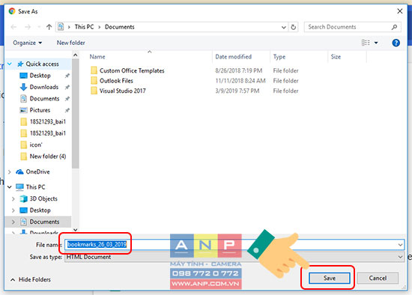The image size is (412, 295).
Task: Click the Downloads blue arrow icon
Action: click(x=23, y=87)
